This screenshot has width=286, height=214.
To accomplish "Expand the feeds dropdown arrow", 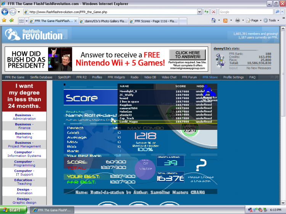I will click(231, 21).
